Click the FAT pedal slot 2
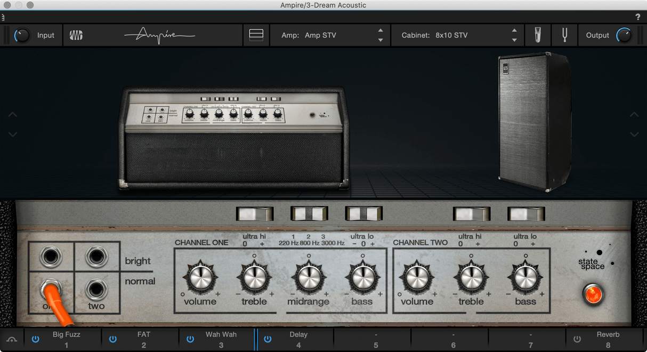 click(144, 339)
